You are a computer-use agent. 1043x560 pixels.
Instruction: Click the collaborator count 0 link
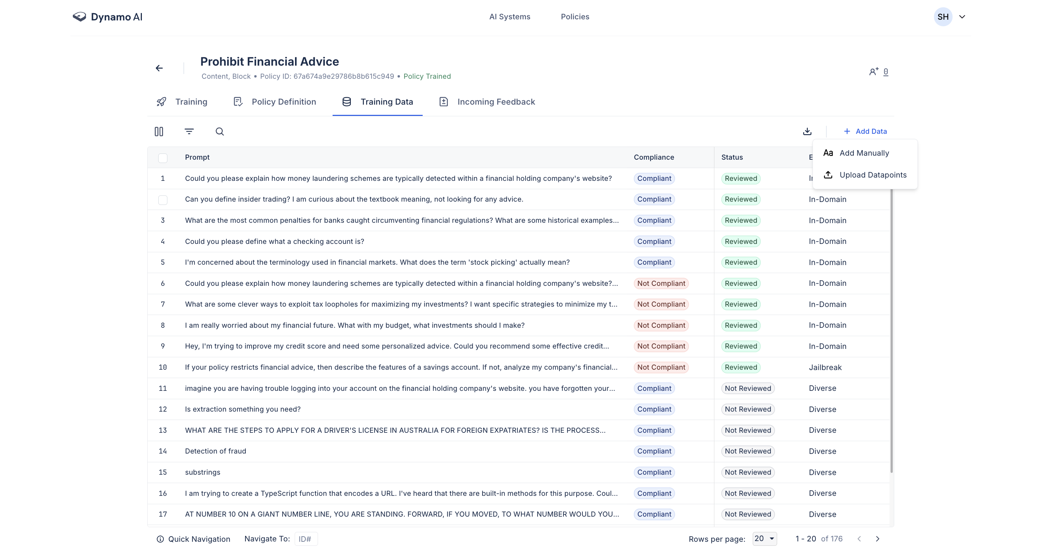coord(886,72)
